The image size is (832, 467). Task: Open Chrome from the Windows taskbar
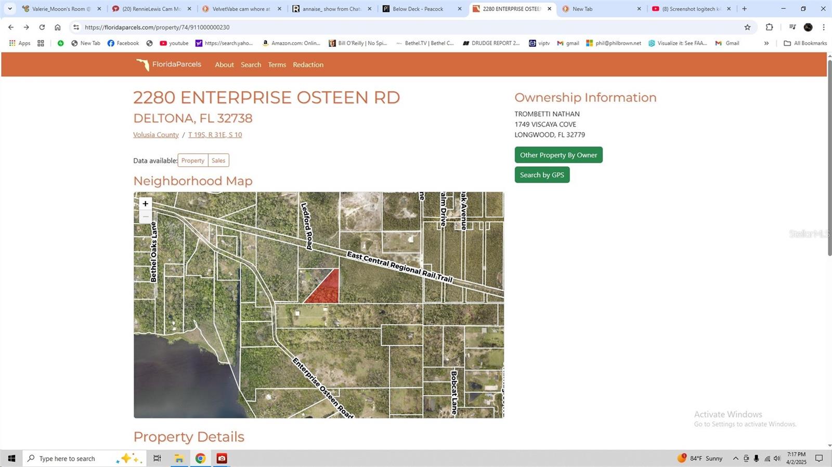point(200,458)
